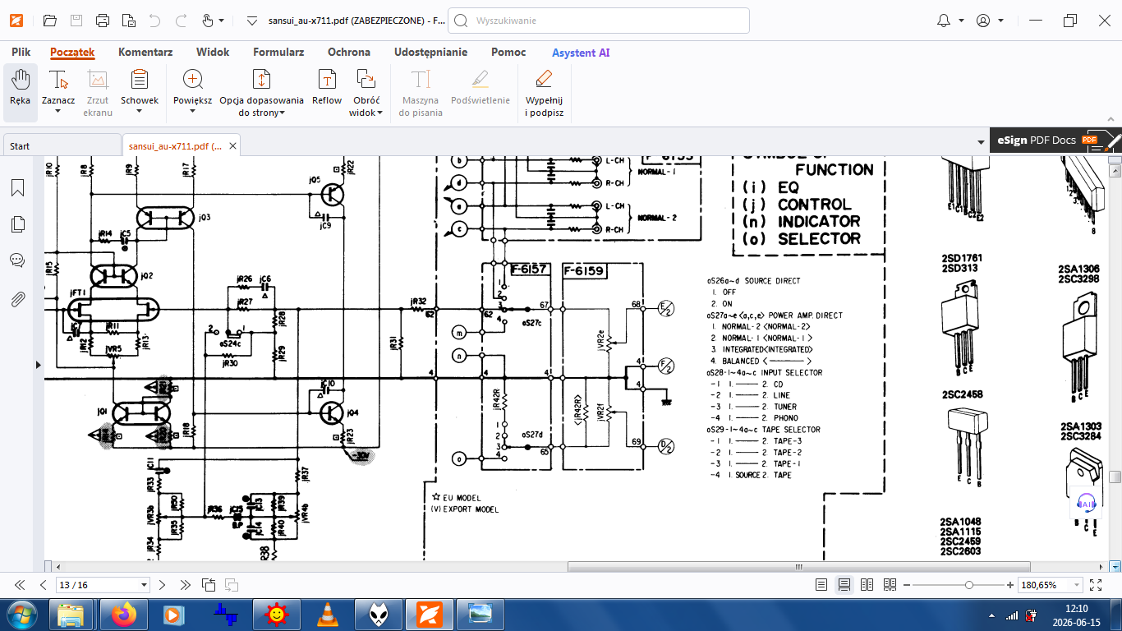Enter full screen mode from the status bar
This screenshot has height=631, width=1122.
(1095, 585)
